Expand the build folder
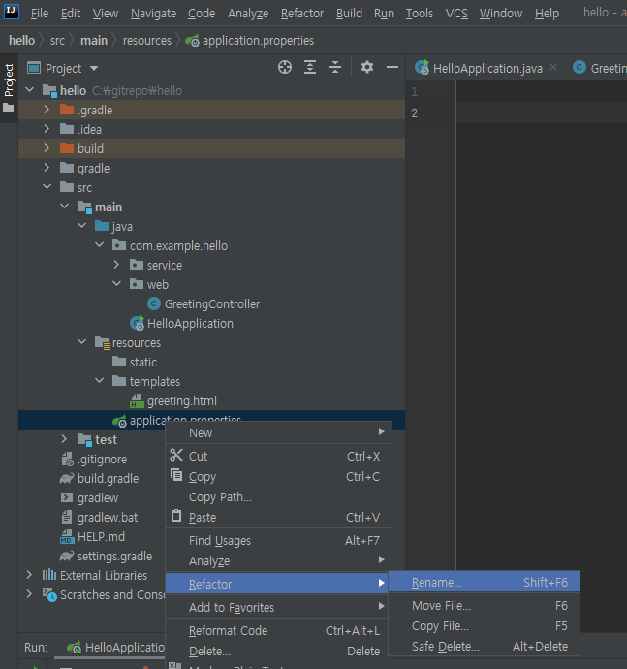Viewport: 627px width, 669px height. point(47,148)
